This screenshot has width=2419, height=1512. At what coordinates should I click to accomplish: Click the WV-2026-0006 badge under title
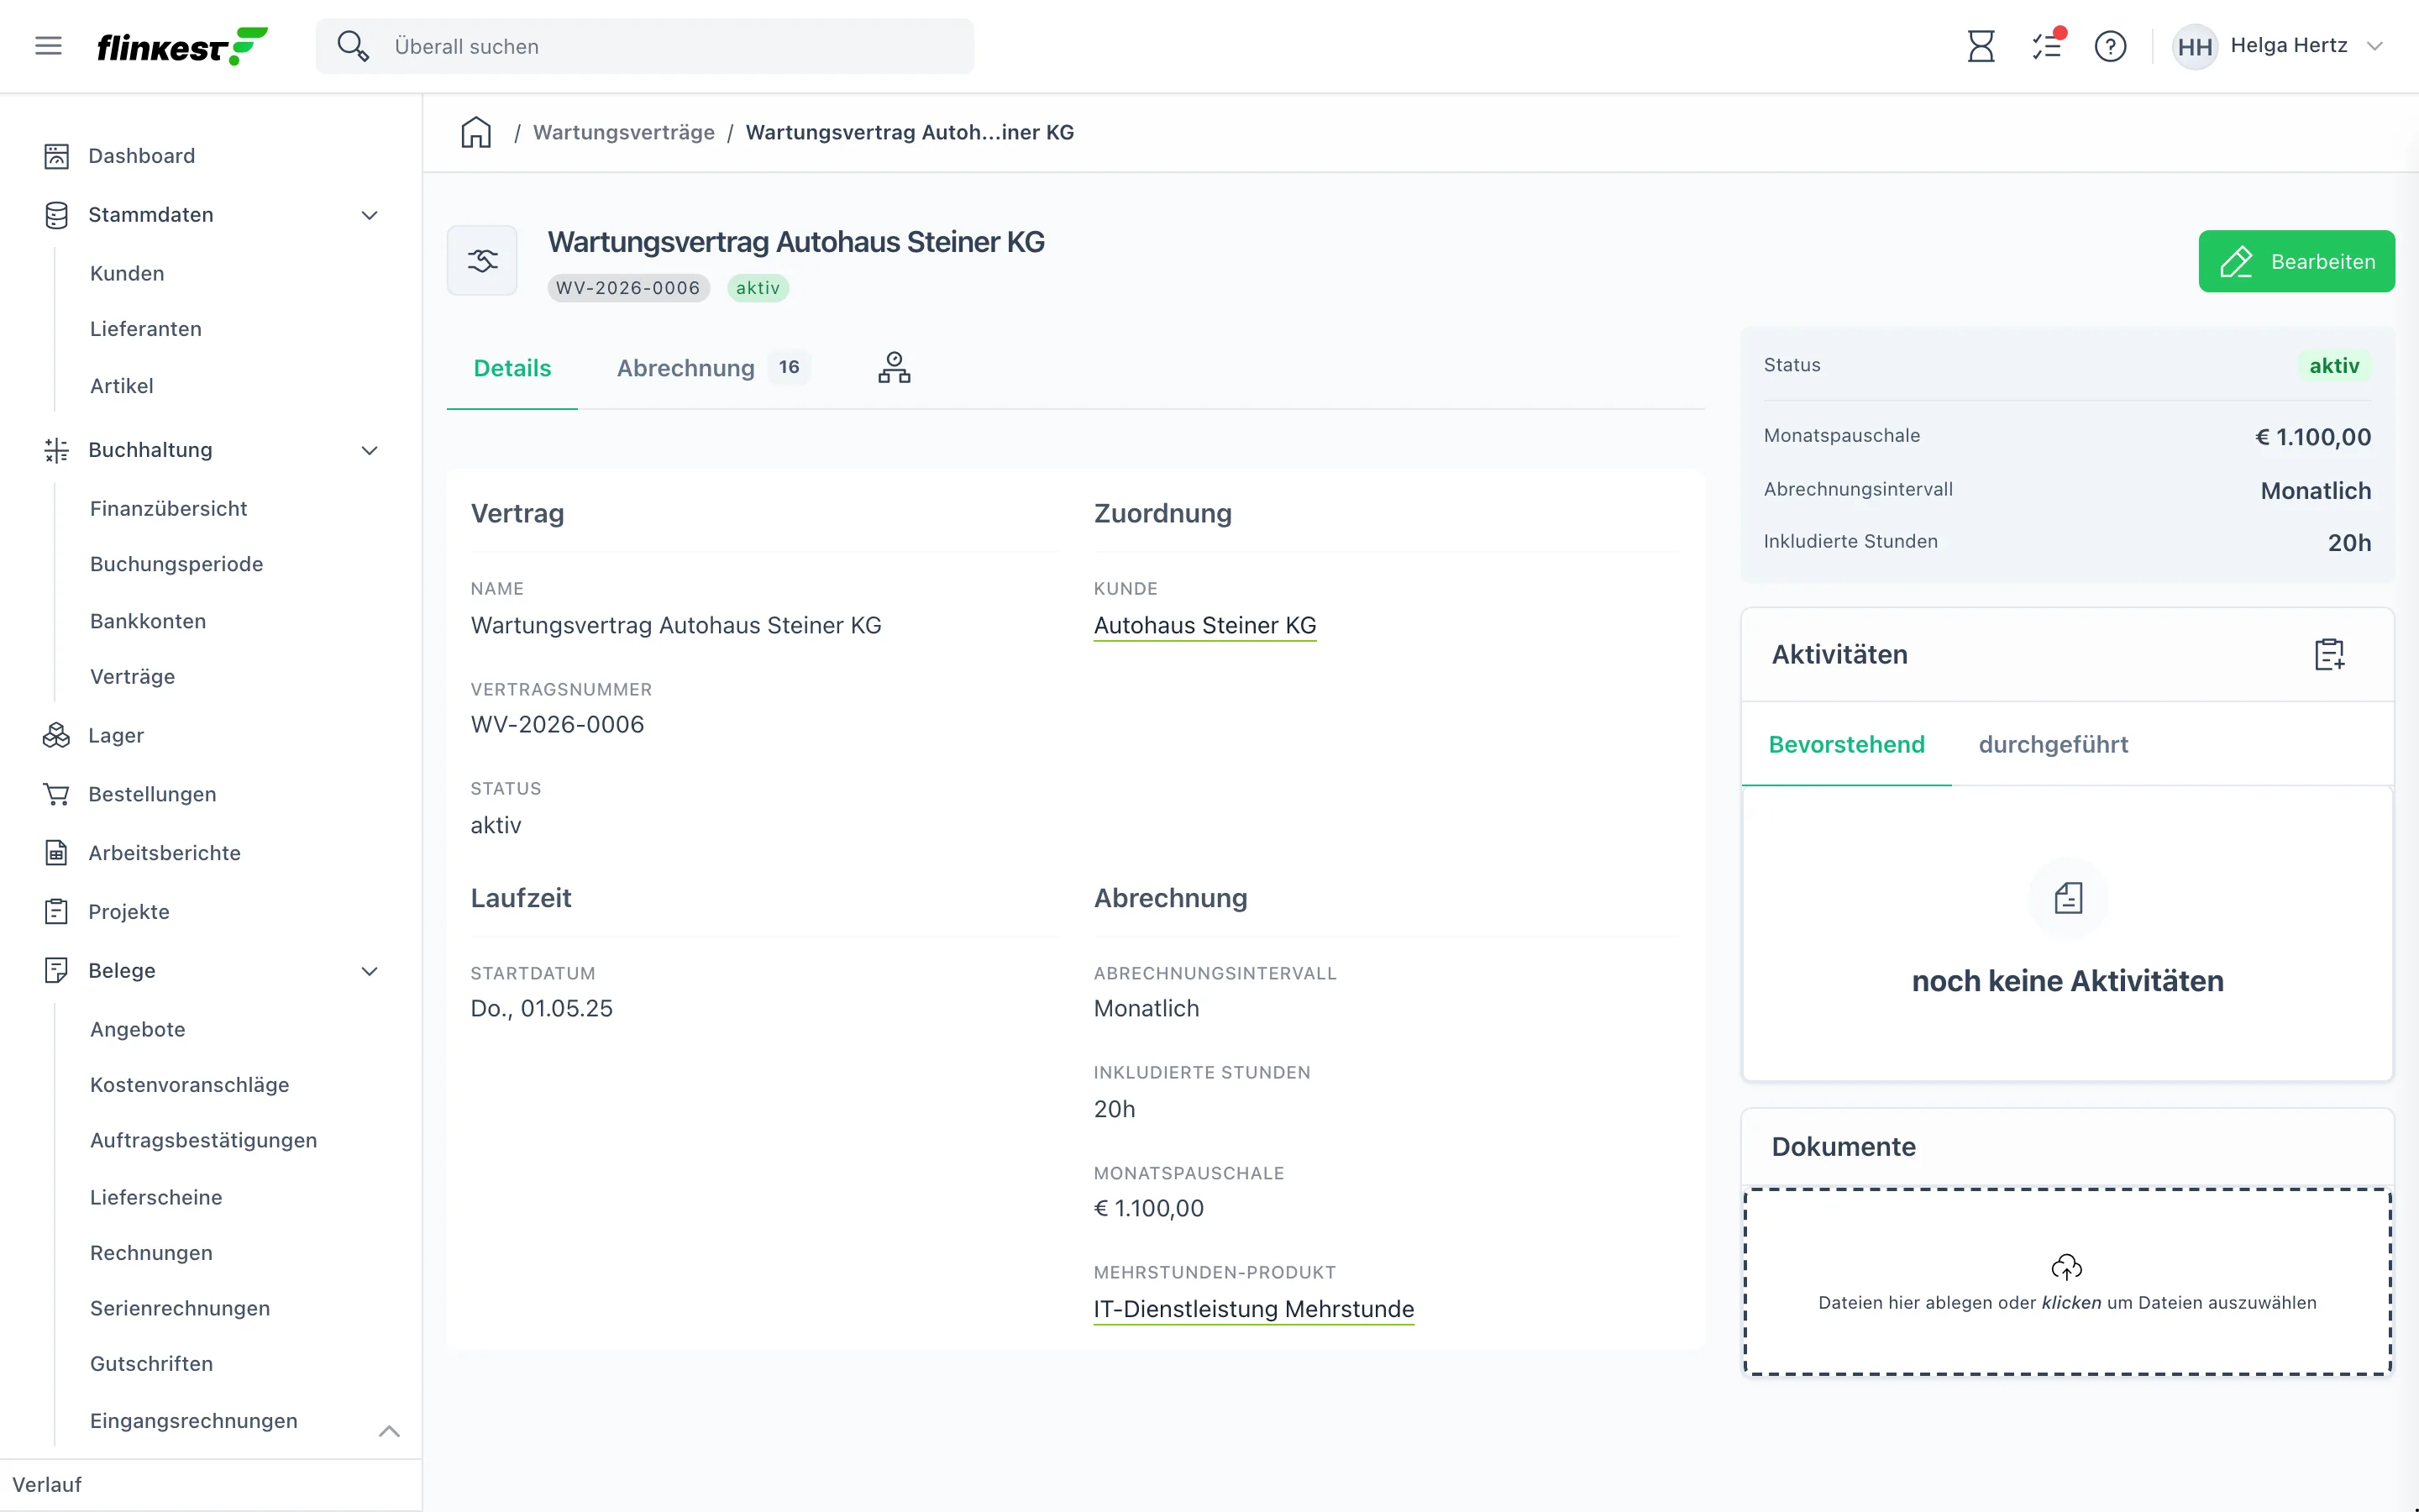[x=627, y=288]
